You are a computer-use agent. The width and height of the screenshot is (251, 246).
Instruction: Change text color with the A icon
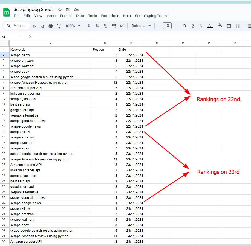tap(209, 26)
